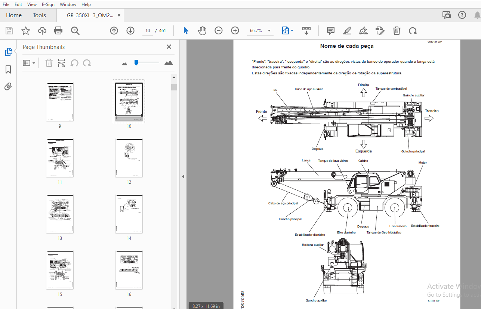The height and width of the screenshot is (309, 481).
Task: Close the GR-350XL-3_OM2 document tab
Action: [119, 15]
